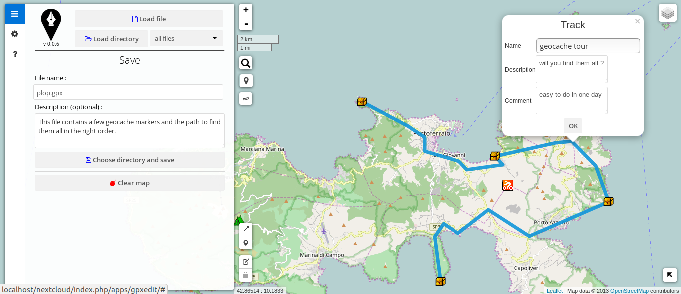Click Choose directory and save
This screenshot has width=681, height=294.
130,160
